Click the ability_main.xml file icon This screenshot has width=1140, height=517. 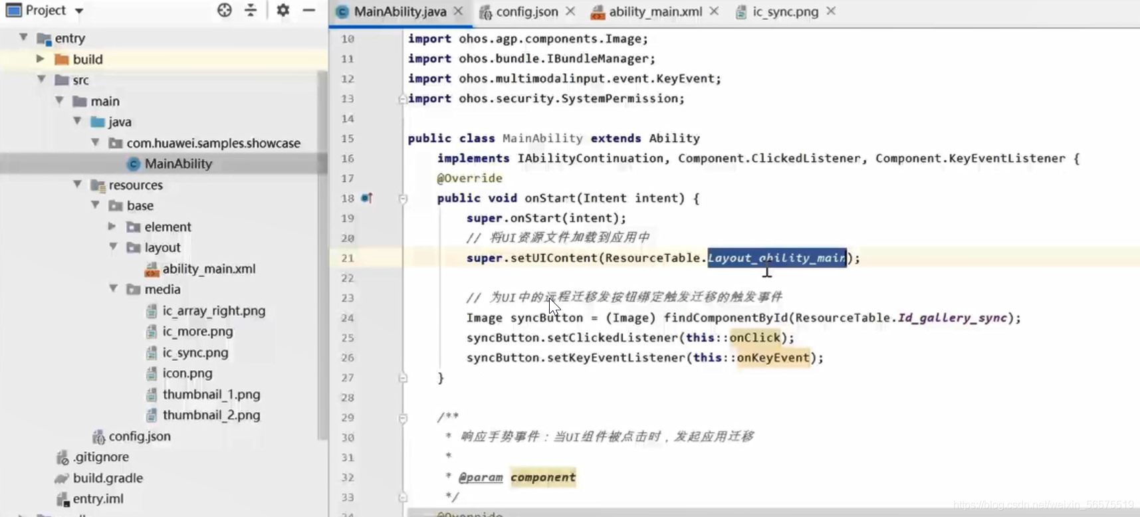click(152, 269)
